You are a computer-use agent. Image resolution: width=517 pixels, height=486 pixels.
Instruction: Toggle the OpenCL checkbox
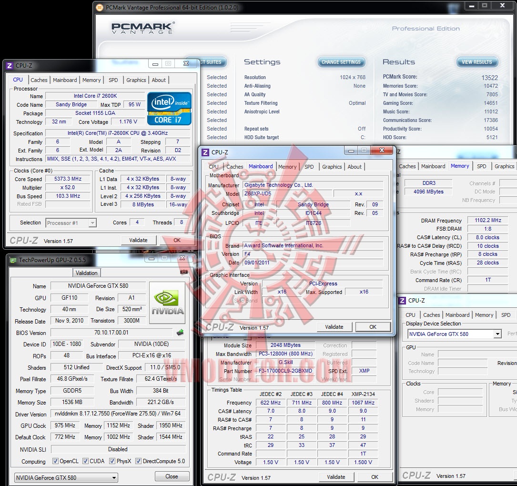[56, 461]
